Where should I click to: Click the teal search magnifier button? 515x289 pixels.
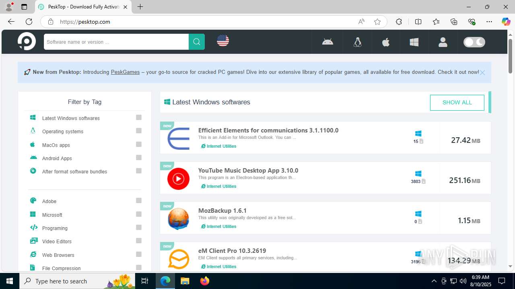click(x=197, y=42)
